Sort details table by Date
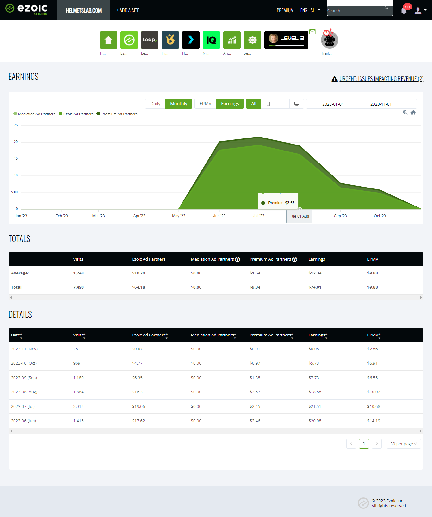Screen dimensions: 432x517 [x=17, y=335]
